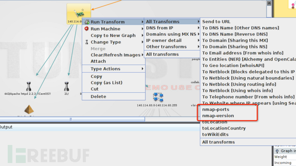
Task: Click the vertical scrollbar up arrow
Action: tap(269, 3)
